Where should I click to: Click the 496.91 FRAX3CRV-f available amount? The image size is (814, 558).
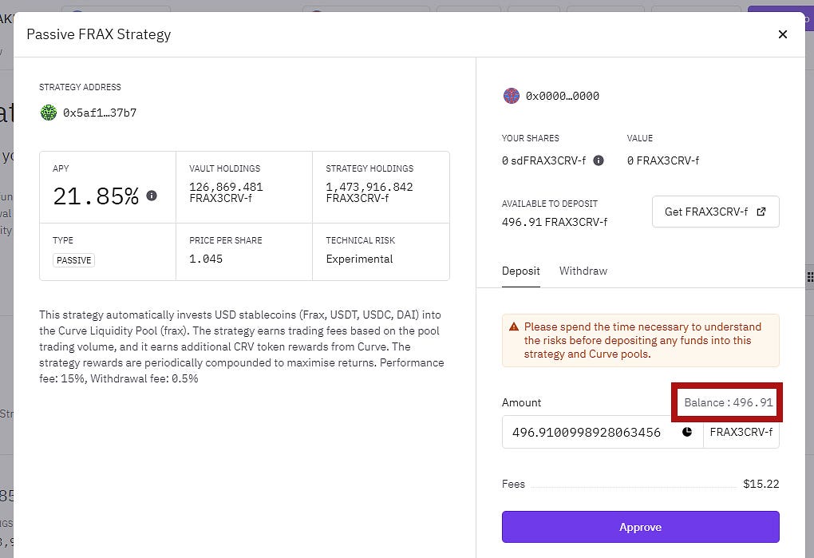(x=555, y=222)
